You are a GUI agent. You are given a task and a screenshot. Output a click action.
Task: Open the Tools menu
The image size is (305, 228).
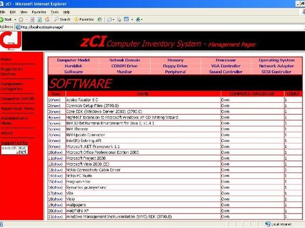[x=55, y=12]
